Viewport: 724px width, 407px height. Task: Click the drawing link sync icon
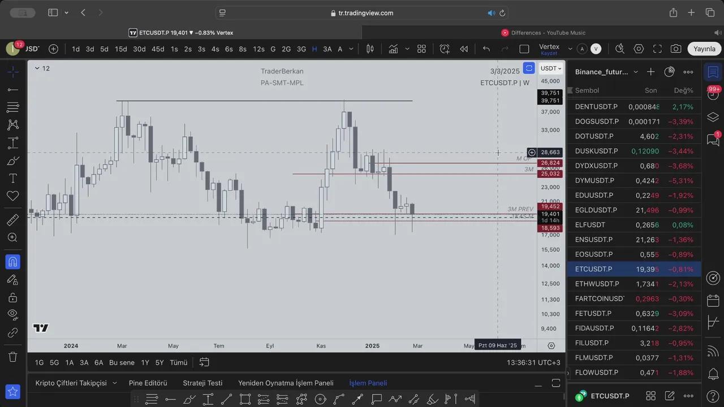12,332
